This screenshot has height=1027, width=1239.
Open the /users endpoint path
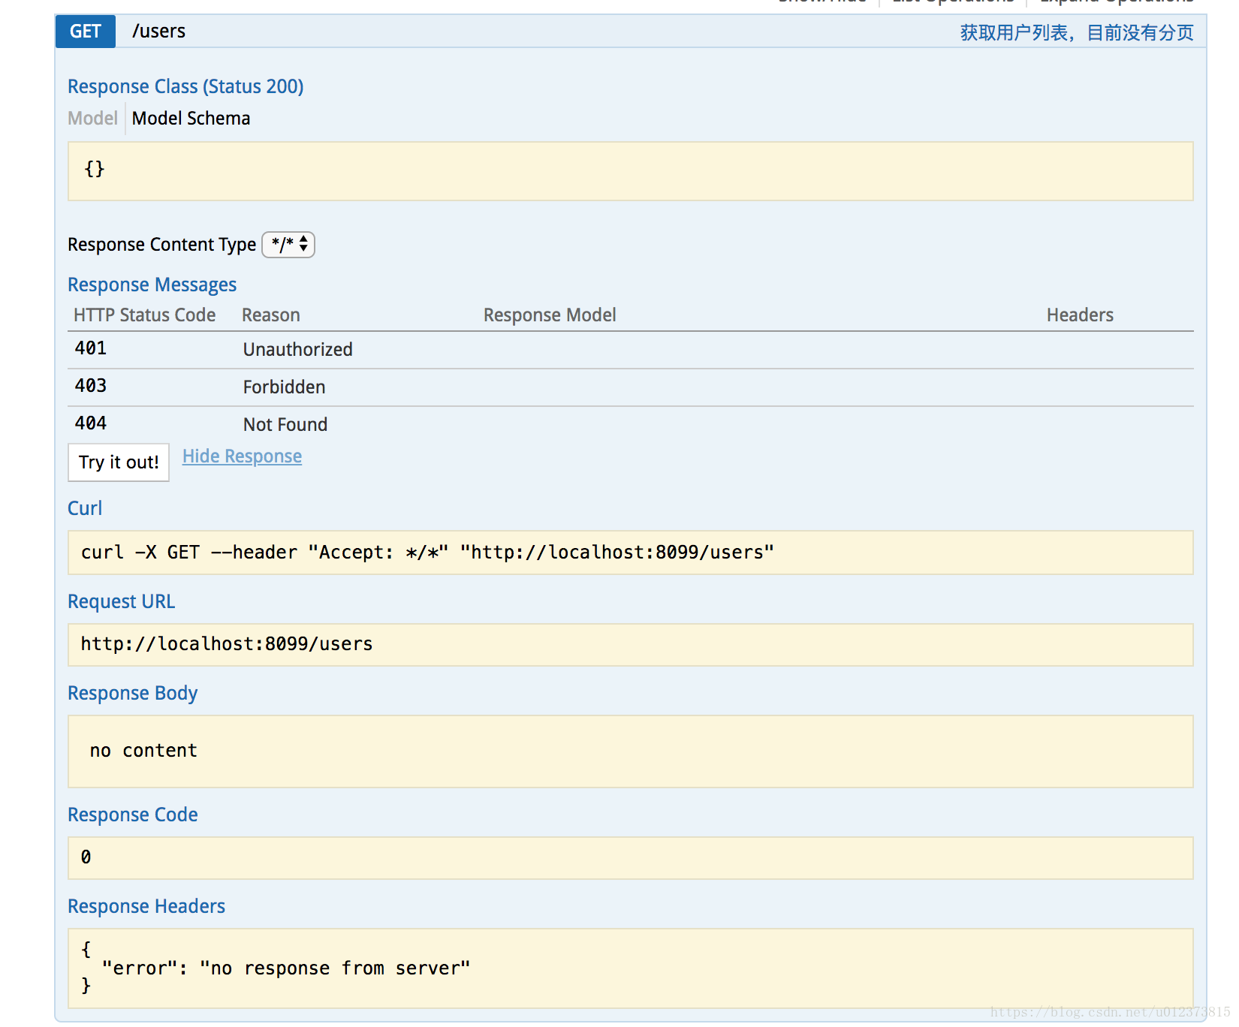158,32
